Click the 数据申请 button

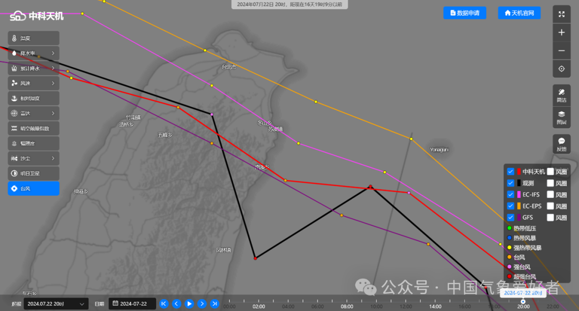[x=465, y=13]
